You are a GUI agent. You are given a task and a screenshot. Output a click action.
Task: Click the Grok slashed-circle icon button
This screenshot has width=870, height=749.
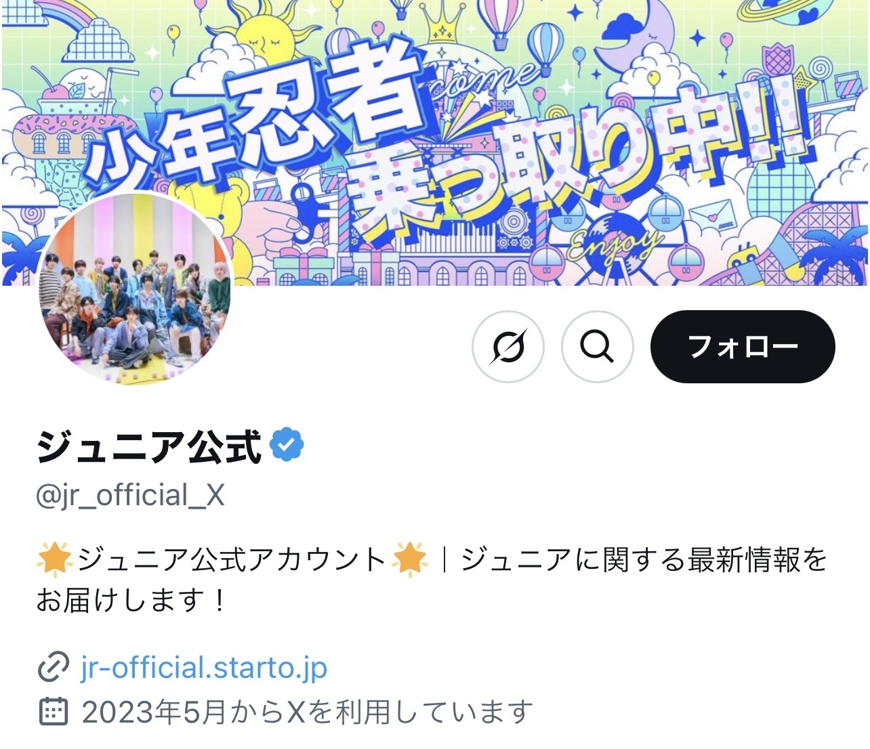[508, 347]
